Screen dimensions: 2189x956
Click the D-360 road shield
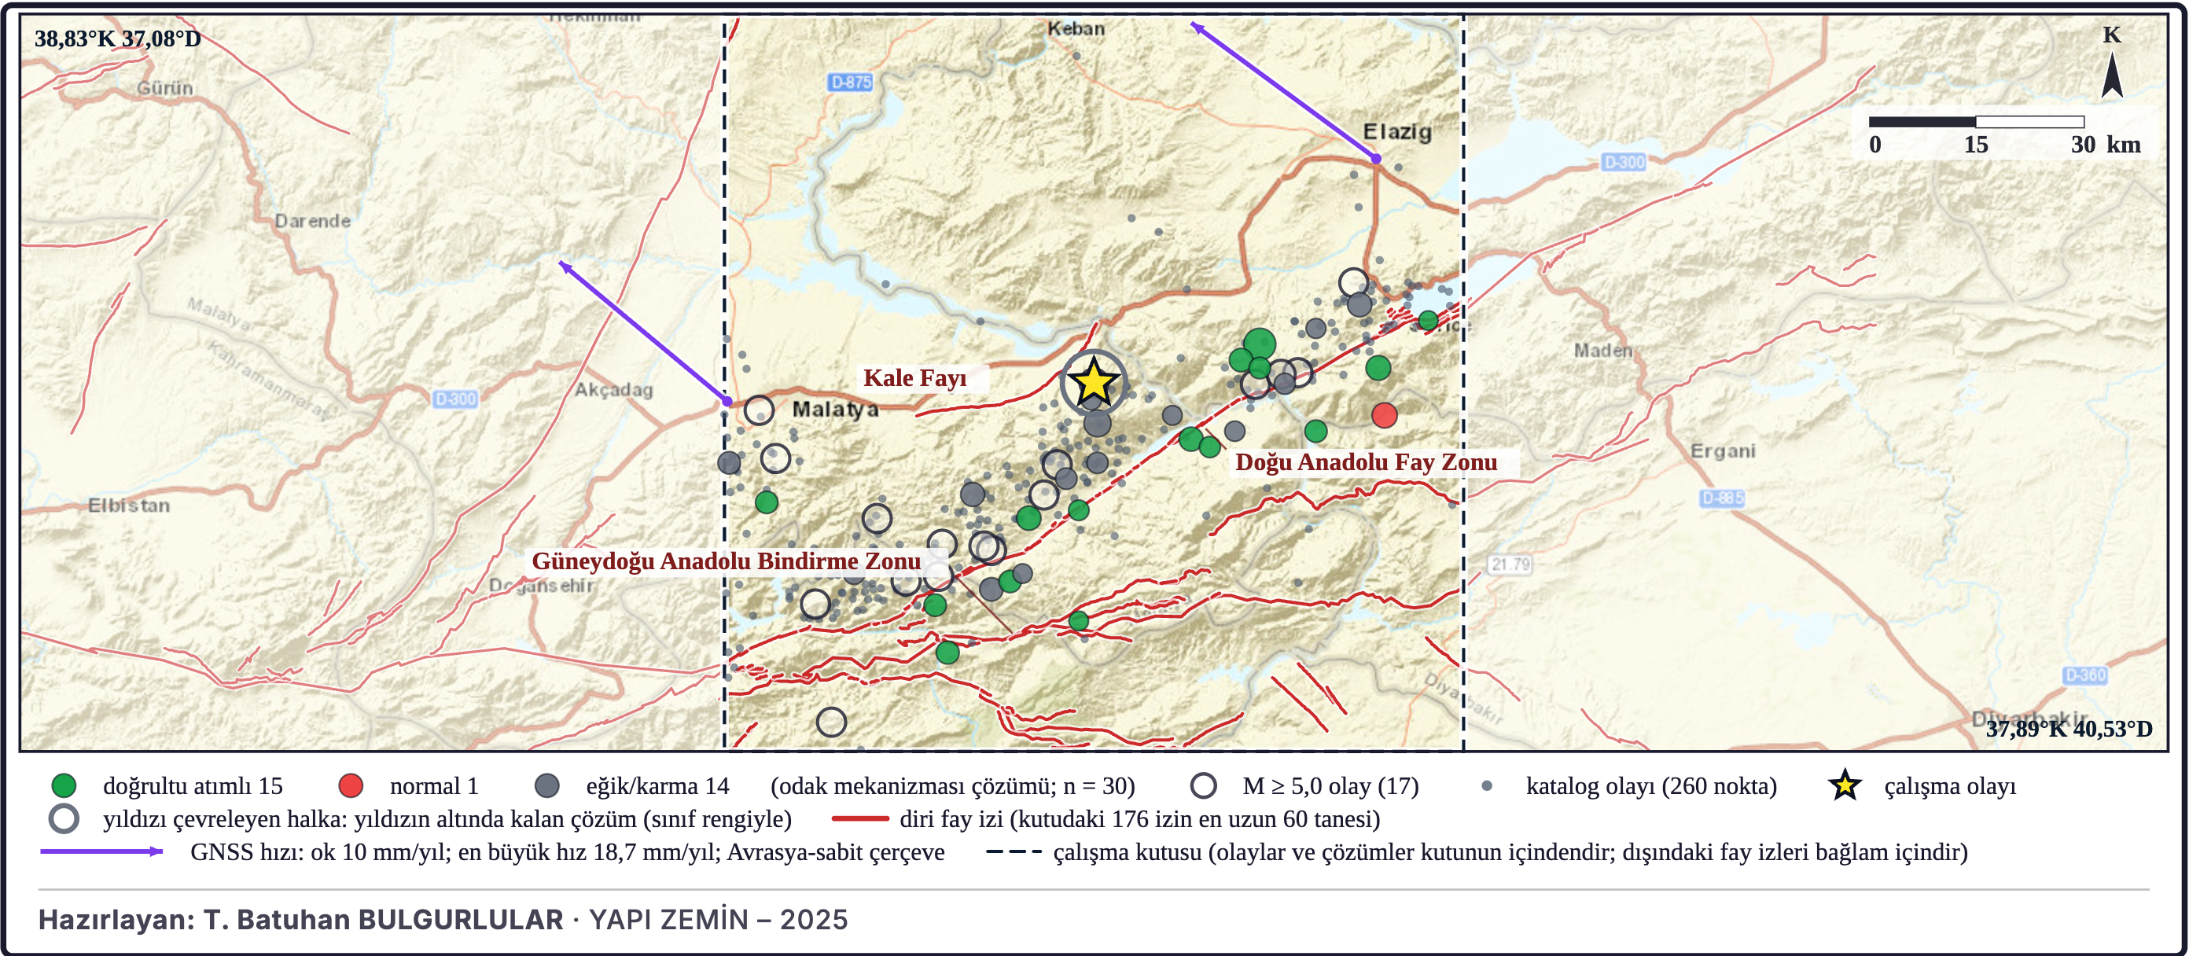[x=2085, y=675]
